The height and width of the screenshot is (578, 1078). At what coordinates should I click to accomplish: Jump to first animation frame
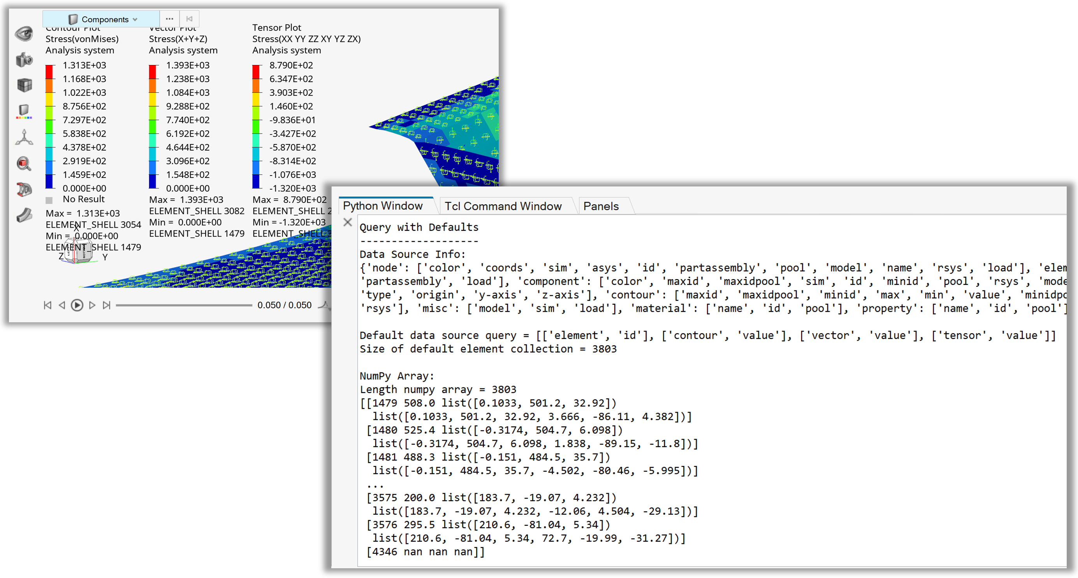click(47, 305)
